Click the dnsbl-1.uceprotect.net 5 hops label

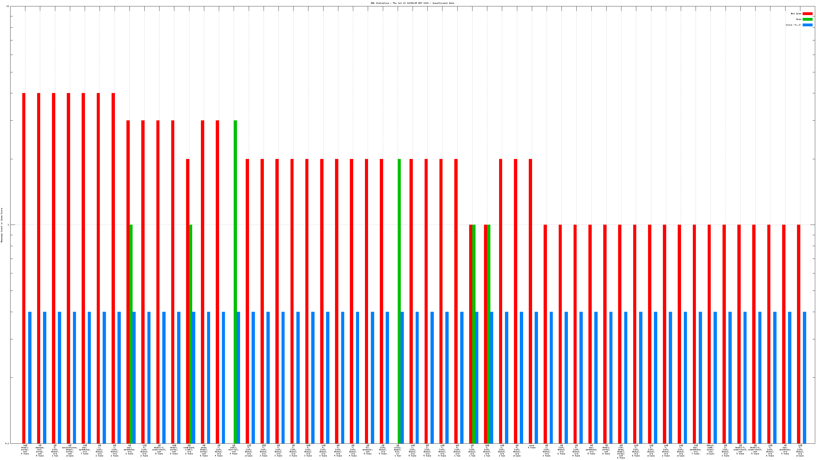tap(159, 450)
